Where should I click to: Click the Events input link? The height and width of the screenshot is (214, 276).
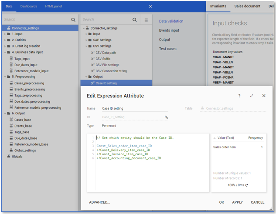coord(169,30)
